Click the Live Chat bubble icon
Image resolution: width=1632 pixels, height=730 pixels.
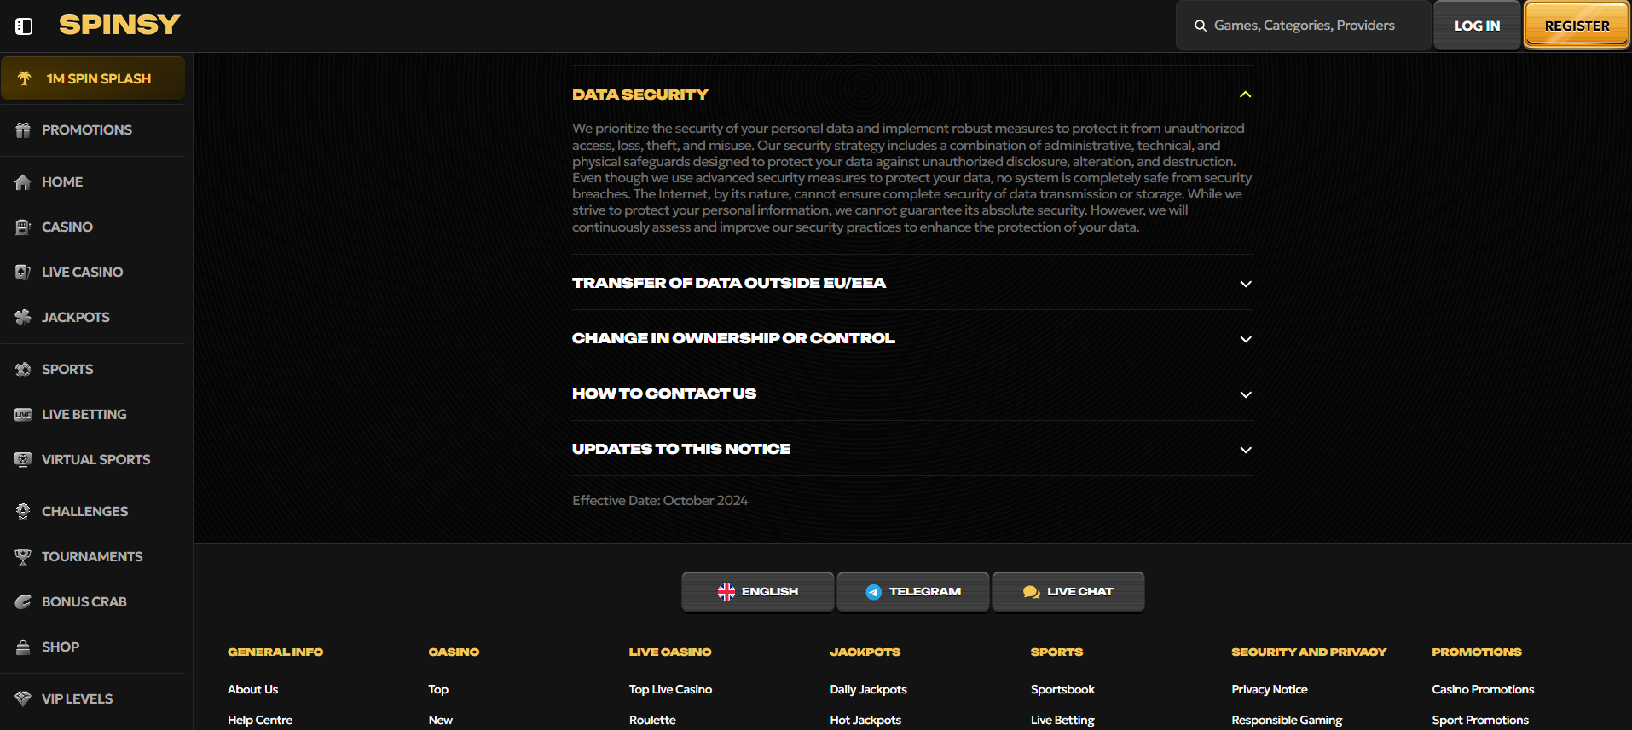pos(1031,592)
